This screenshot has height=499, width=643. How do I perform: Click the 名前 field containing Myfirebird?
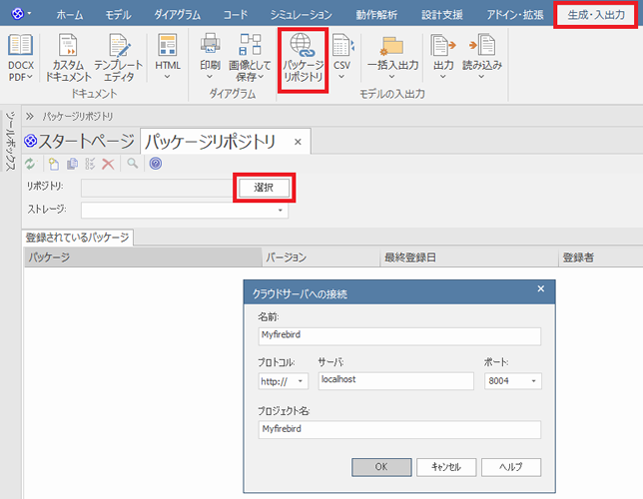(399, 336)
